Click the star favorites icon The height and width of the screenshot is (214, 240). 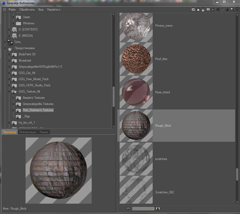pos(213,10)
